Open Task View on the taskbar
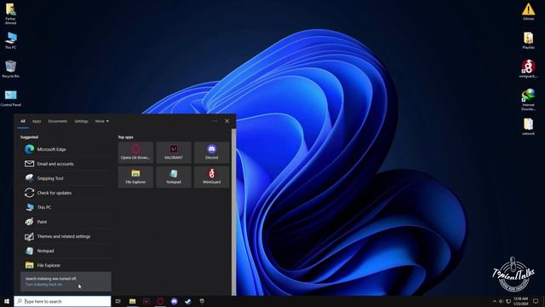This screenshot has height=307, width=545. pos(118,301)
